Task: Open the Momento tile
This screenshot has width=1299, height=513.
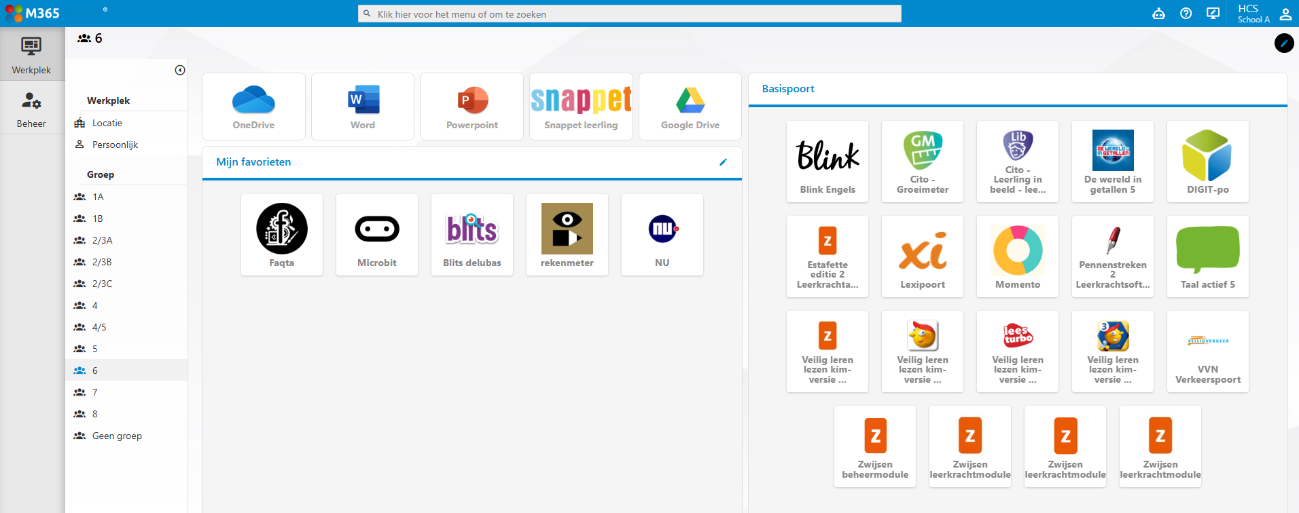Action: pos(1018,256)
